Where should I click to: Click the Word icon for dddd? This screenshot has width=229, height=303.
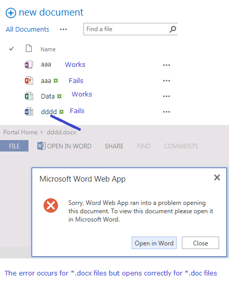[x=29, y=112]
